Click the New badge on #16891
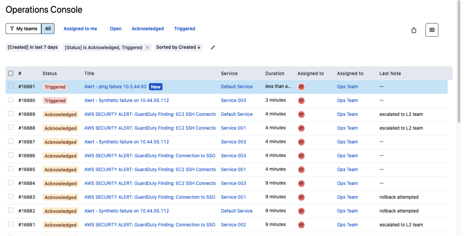This screenshot has height=236, width=464. click(156, 87)
